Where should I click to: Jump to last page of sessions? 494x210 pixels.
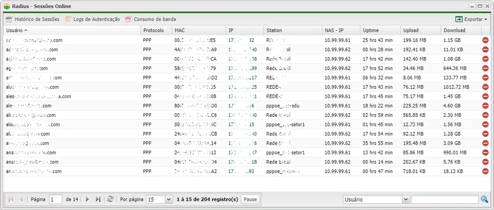point(98,199)
